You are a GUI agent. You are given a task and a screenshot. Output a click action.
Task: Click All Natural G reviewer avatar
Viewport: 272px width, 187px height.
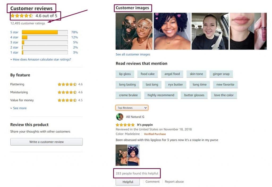120,117
